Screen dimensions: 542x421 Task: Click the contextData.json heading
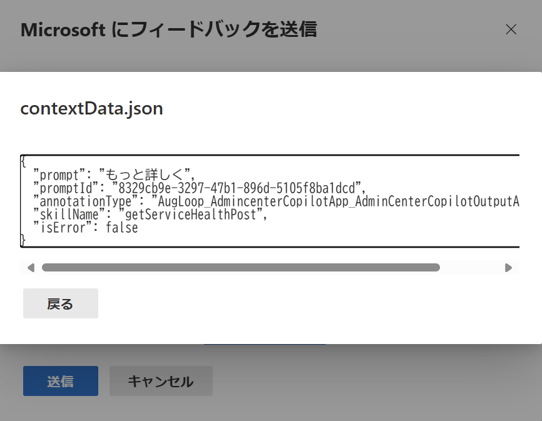point(91,108)
